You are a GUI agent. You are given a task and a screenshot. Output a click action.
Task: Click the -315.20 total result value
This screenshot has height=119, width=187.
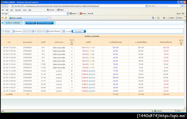coord(166,94)
